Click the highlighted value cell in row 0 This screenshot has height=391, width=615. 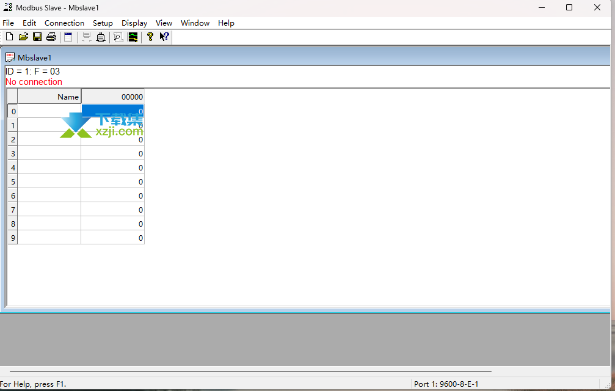pyautogui.click(x=113, y=111)
